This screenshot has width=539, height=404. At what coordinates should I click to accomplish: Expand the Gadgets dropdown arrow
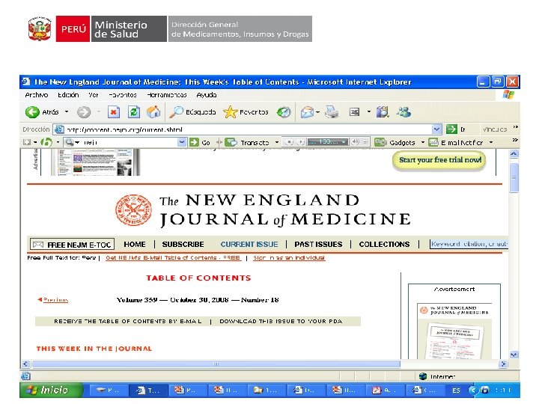422,142
